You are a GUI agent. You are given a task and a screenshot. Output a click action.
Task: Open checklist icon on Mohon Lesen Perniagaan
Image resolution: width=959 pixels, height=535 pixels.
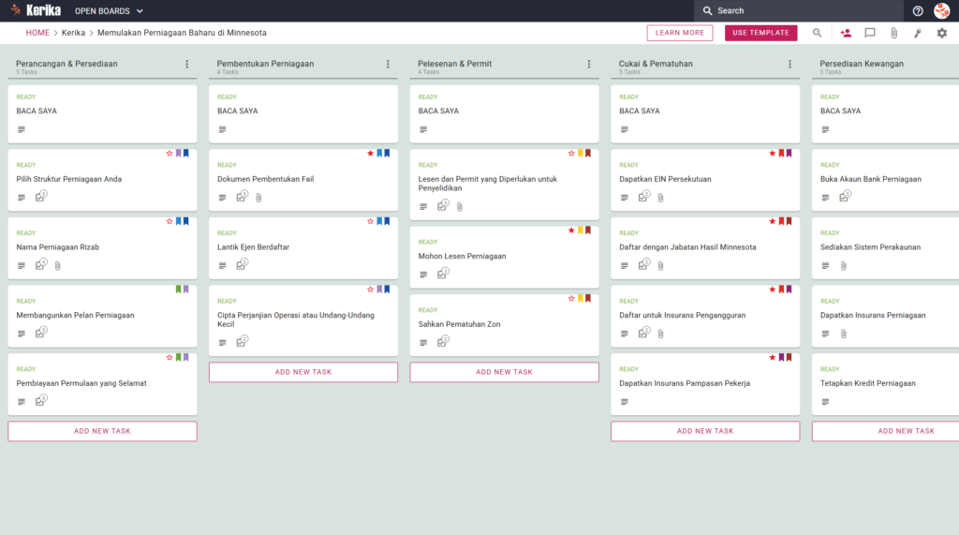tap(442, 274)
